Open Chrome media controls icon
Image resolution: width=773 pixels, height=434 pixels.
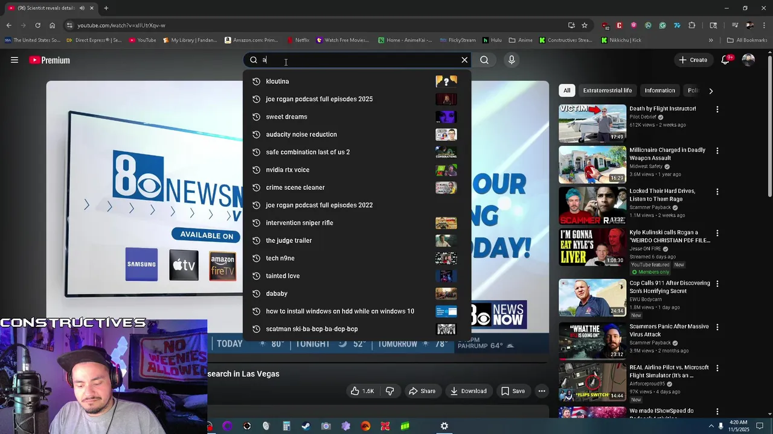[735, 25]
